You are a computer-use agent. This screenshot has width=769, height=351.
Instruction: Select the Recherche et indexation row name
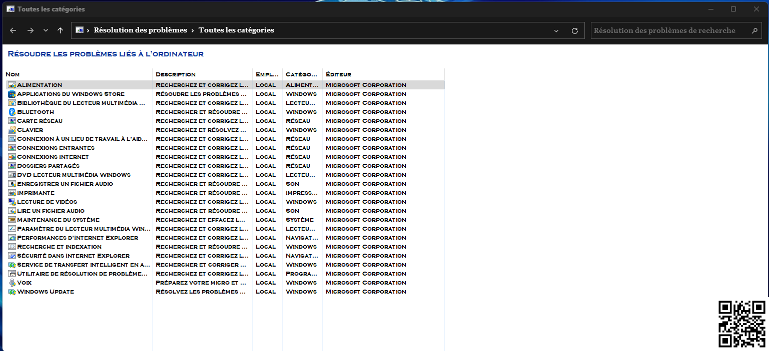[x=60, y=247]
